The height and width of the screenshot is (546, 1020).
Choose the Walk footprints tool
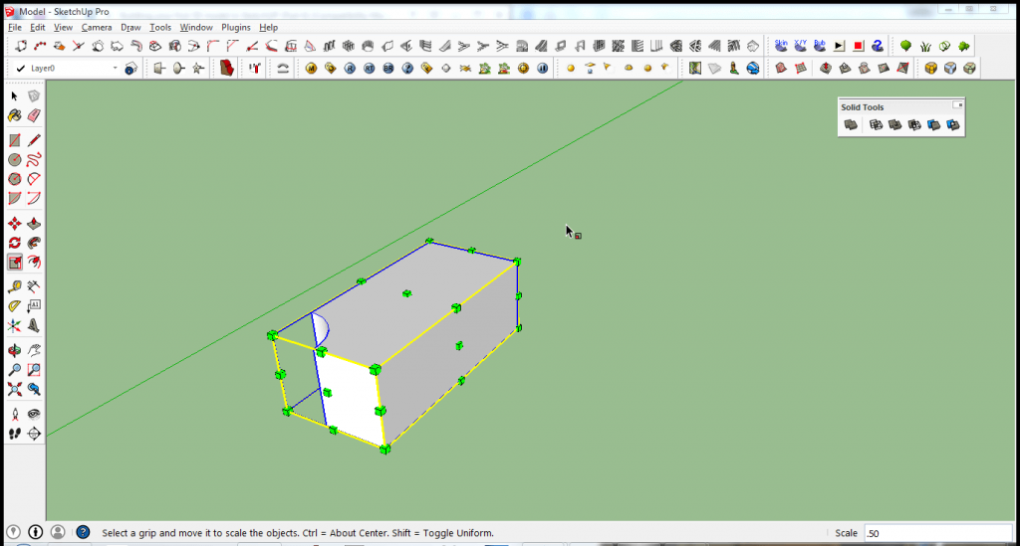pyautogui.click(x=14, y=434)
